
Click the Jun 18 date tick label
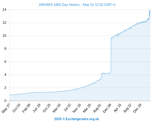(36, 108)
